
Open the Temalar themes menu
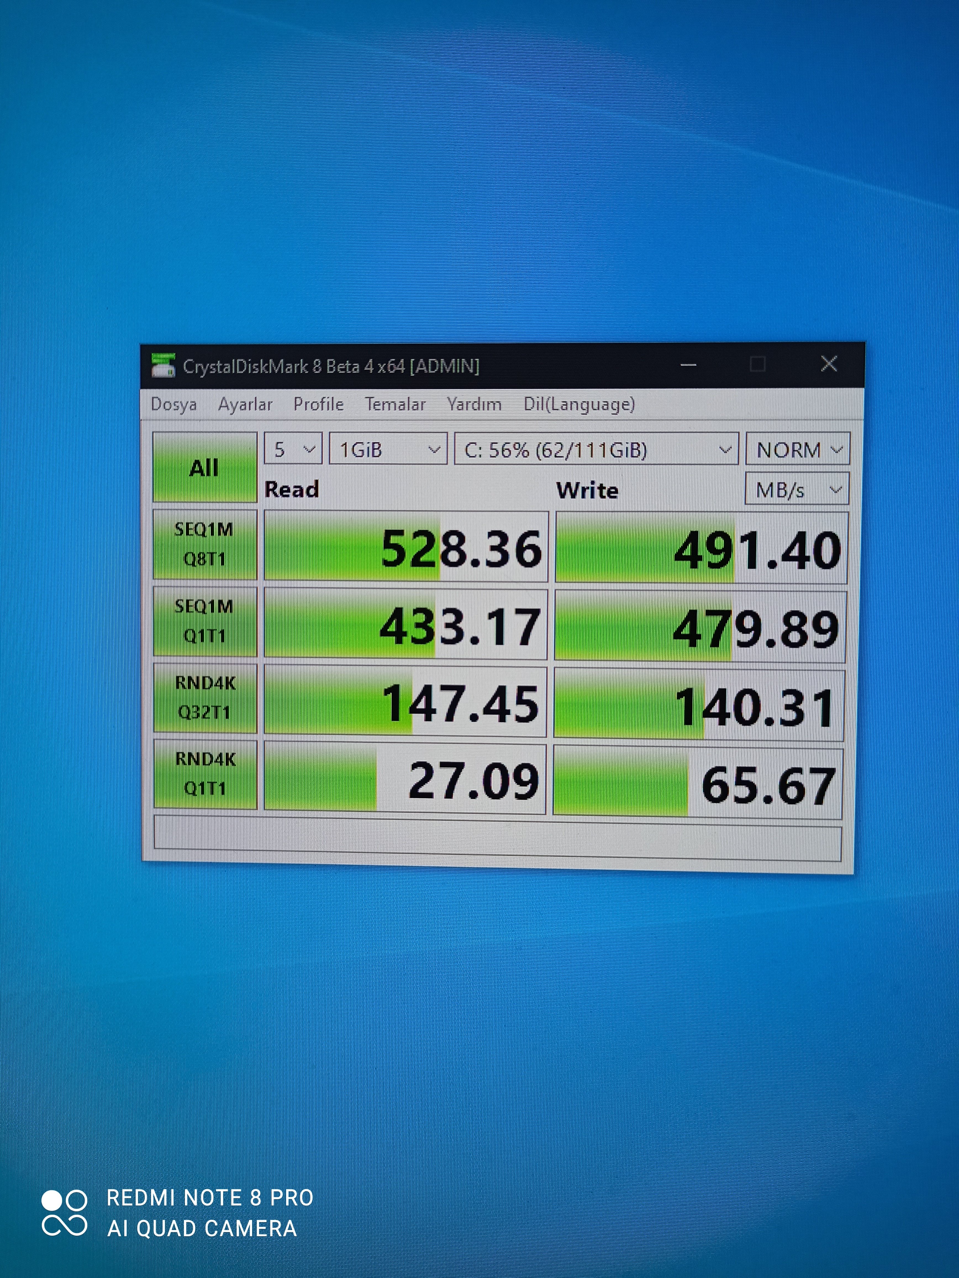coord(395,404)
